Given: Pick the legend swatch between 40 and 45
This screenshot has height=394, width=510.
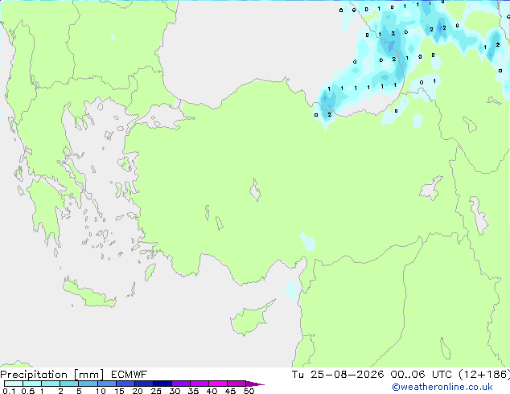Looking at the screenshot, I should click(218, 384).
